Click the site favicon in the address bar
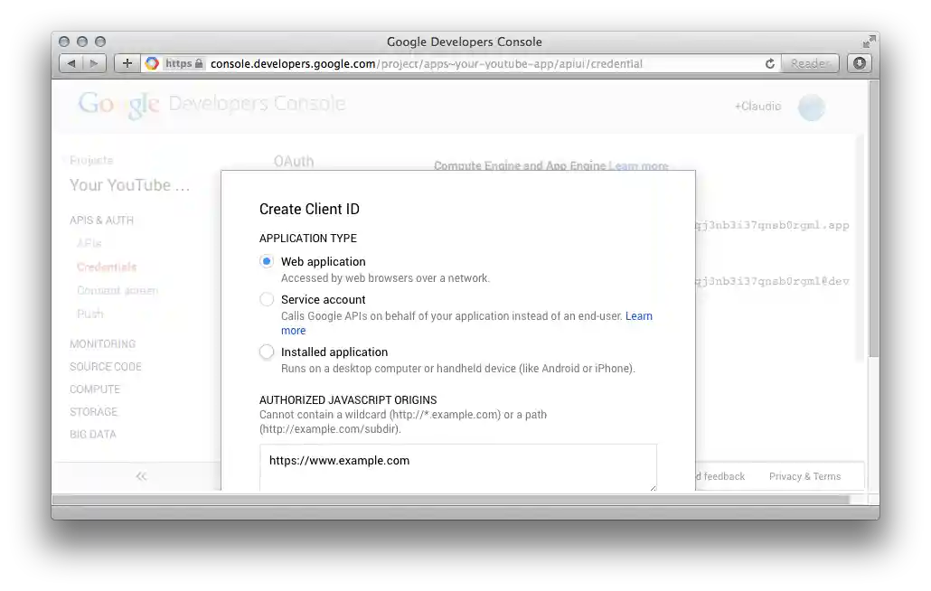Screen dimensions: 931x591 150,63
